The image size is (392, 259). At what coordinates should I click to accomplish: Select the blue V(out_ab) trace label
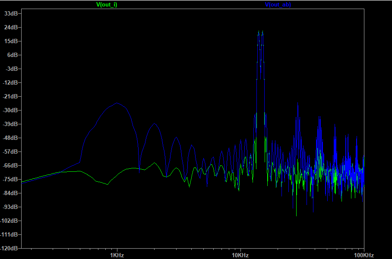[x=278, y=4]
